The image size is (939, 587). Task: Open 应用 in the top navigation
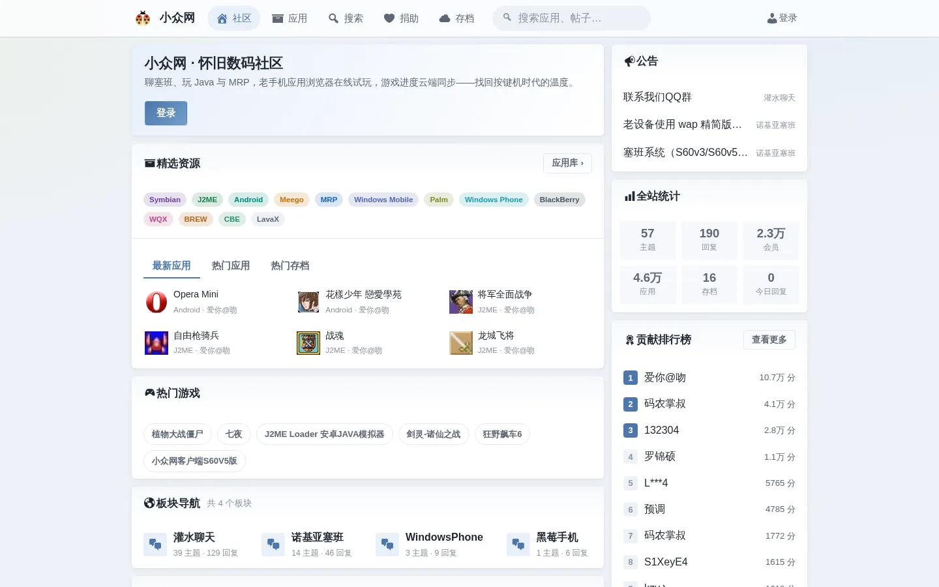(x=290, y=18)
